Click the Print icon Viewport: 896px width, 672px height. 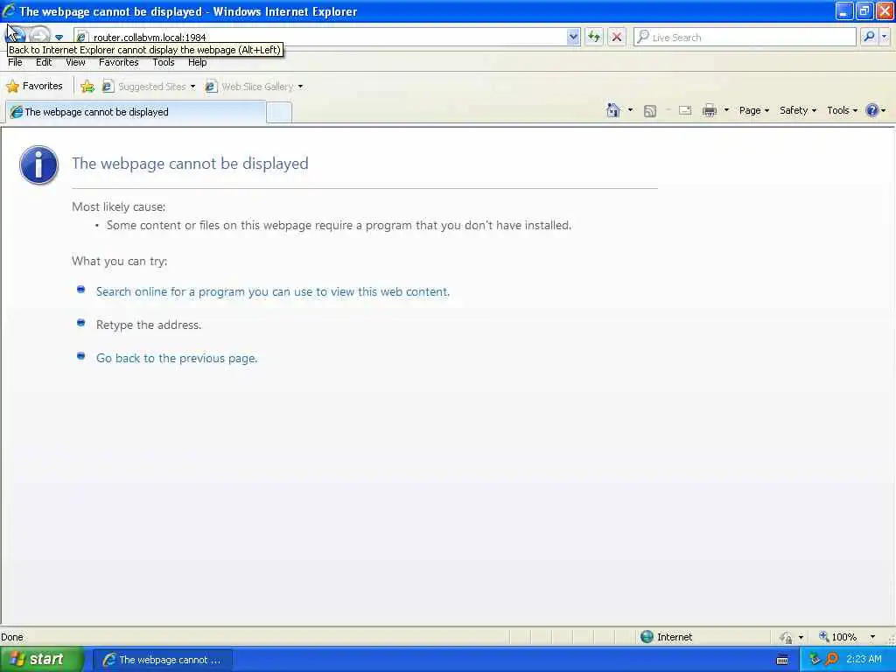(709, 111)
